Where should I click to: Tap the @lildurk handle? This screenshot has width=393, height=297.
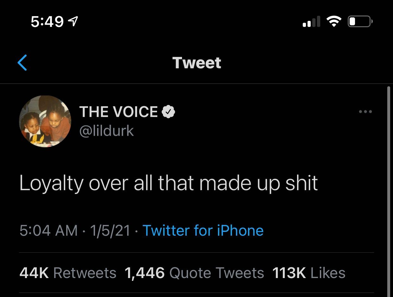click(x=106, y=131)
